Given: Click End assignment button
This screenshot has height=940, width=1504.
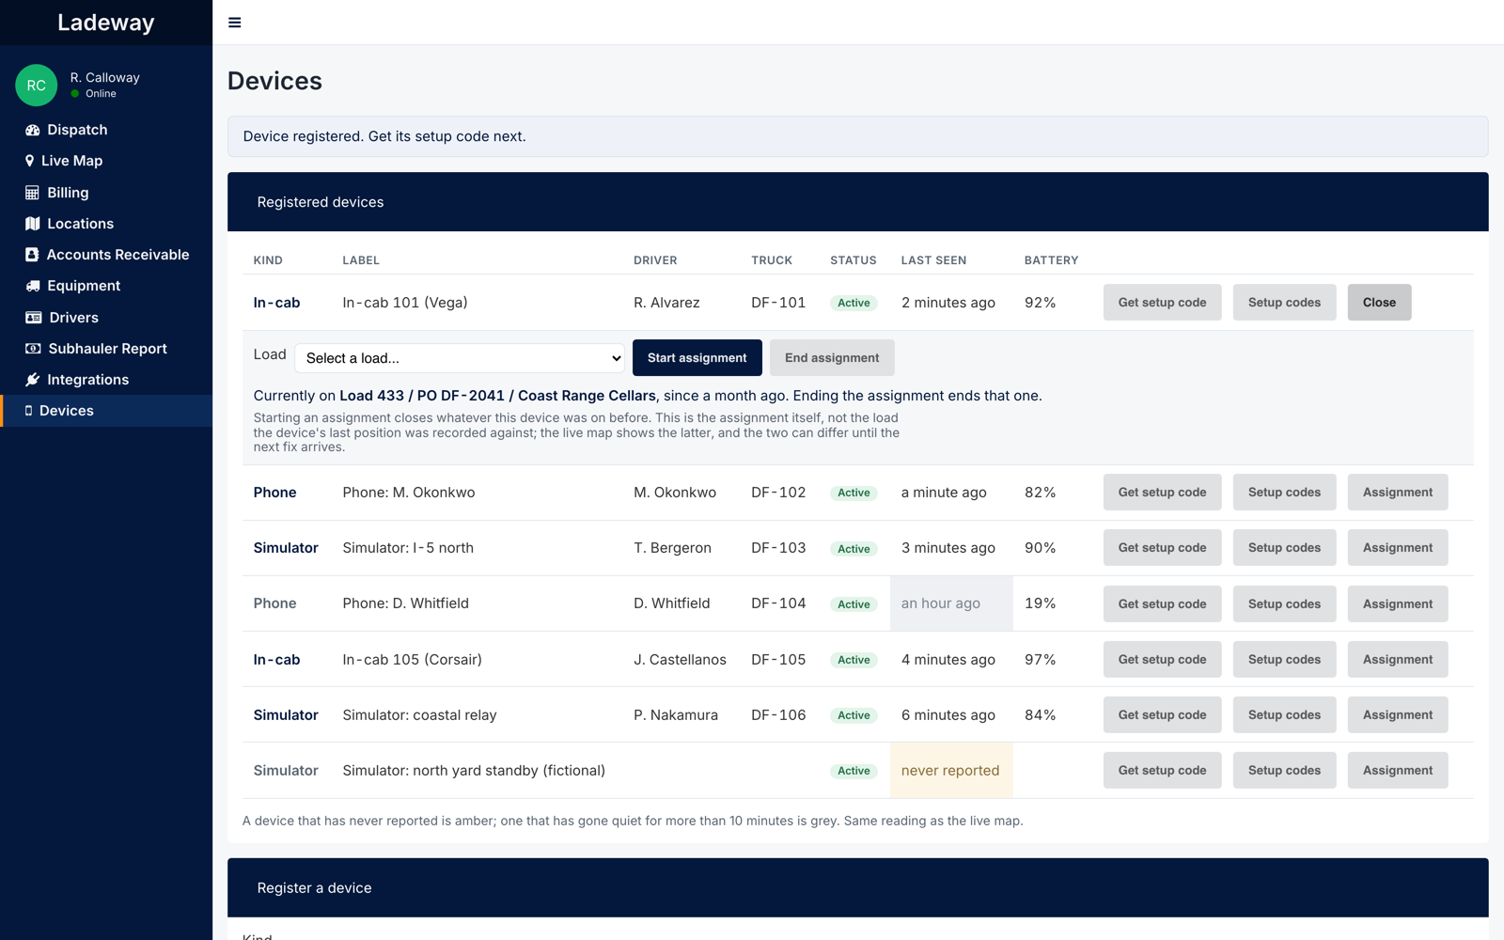Looking at the screenshot, I should pos(832,358).
